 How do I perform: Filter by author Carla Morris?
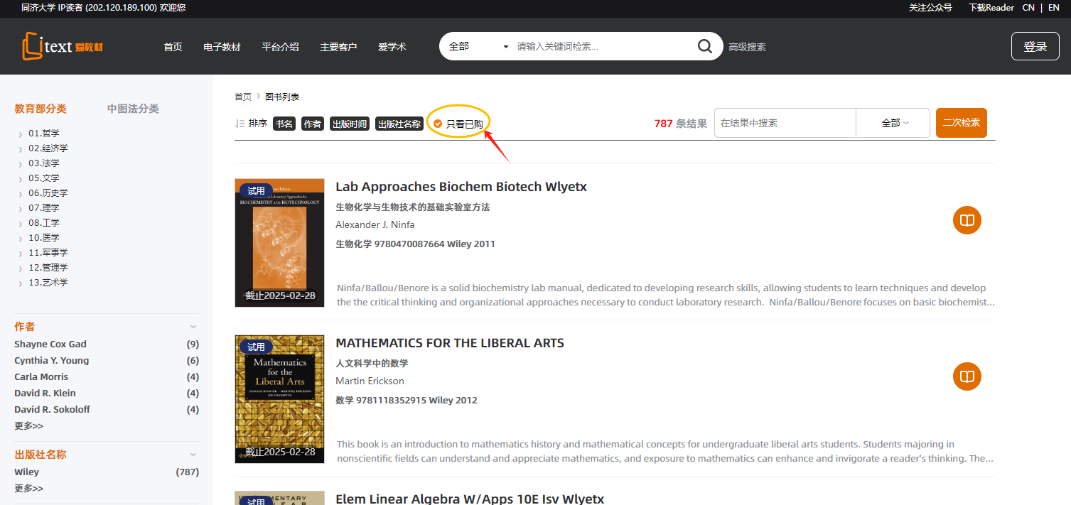point(41,377)
